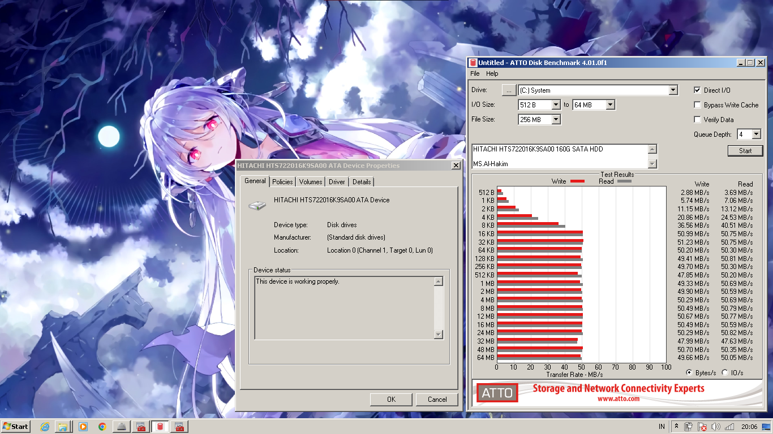
Task: Click the Start benchmark button
Action: pos(745,150)
